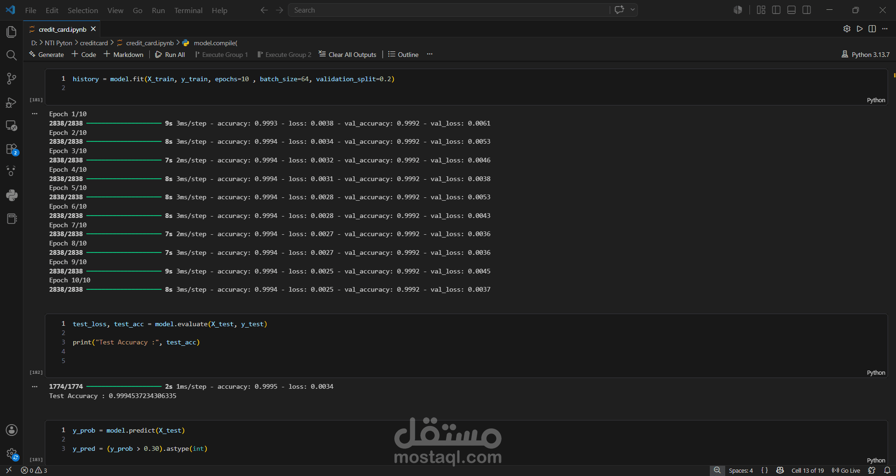This screenshot has width=896, height=476.
Task: Open the Search view in activity bar
Action: click(x=12, y=55)
